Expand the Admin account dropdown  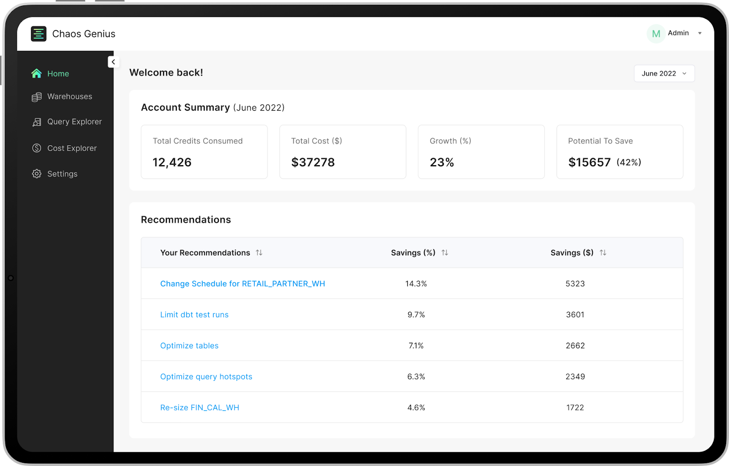(700, 33)
